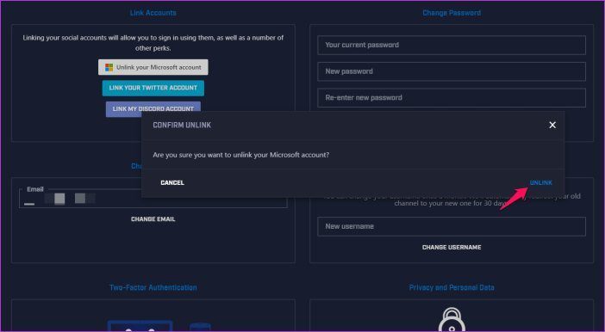Select Re-enter new password field
Image resolution: width=605 pixels, height=332 pixels.
click(452, 98)
